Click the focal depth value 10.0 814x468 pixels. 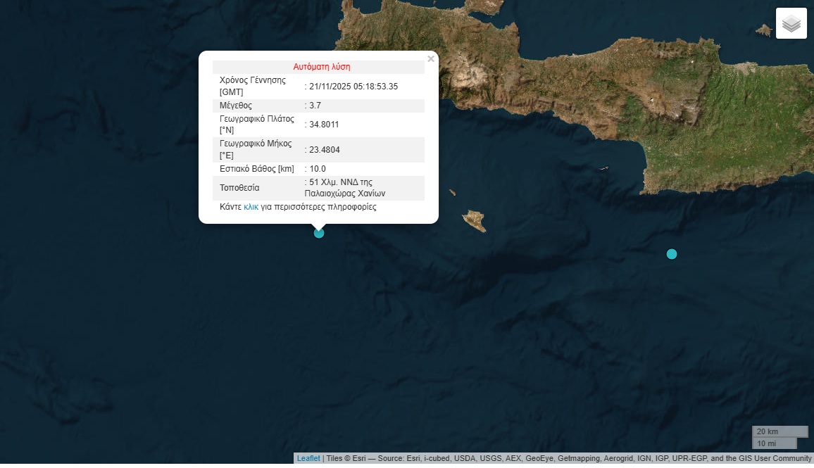[x=318, y=169]
